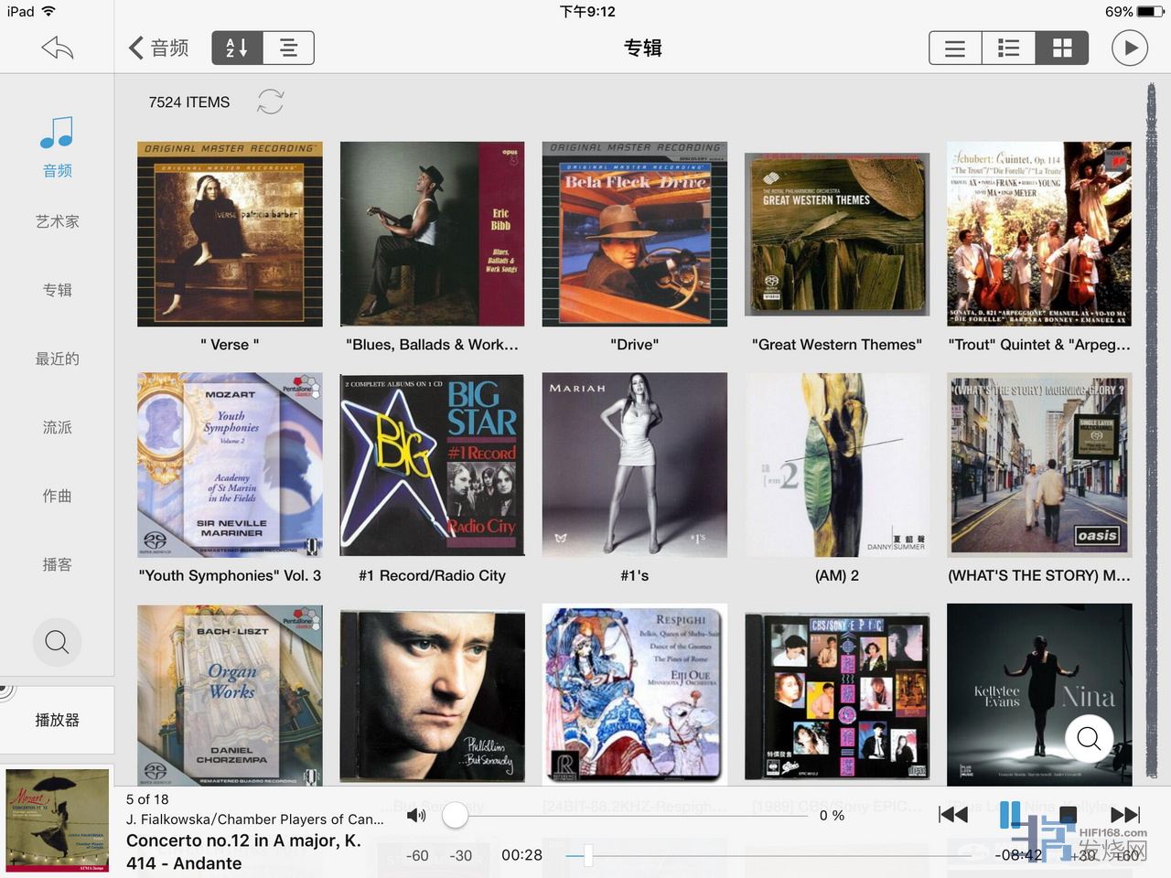
Task: Tap the sidebar search magnifier icon
Action: pos(57,642)
